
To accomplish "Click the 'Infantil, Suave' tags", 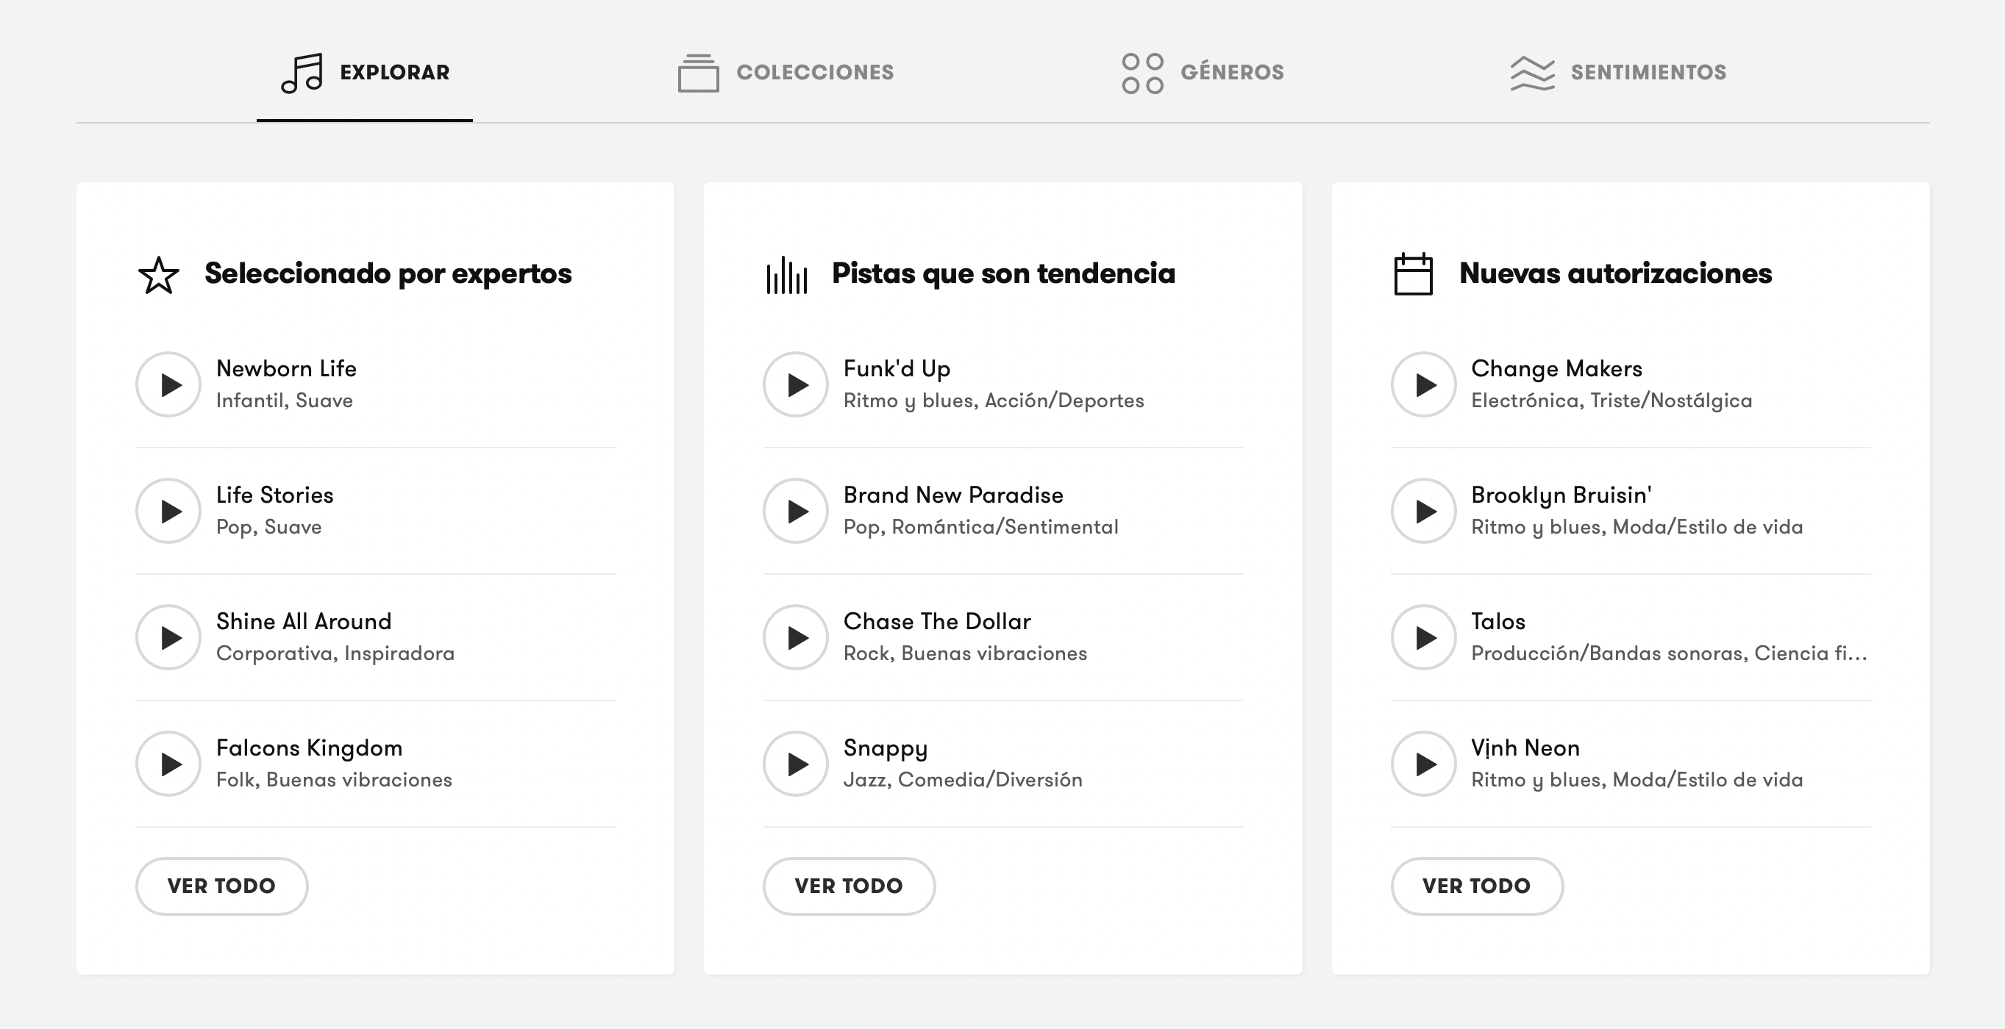I will click(x=284, y=401).
